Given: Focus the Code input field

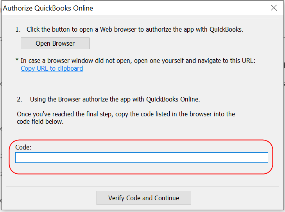Looking at the screenshot, I should pos(142,157).
